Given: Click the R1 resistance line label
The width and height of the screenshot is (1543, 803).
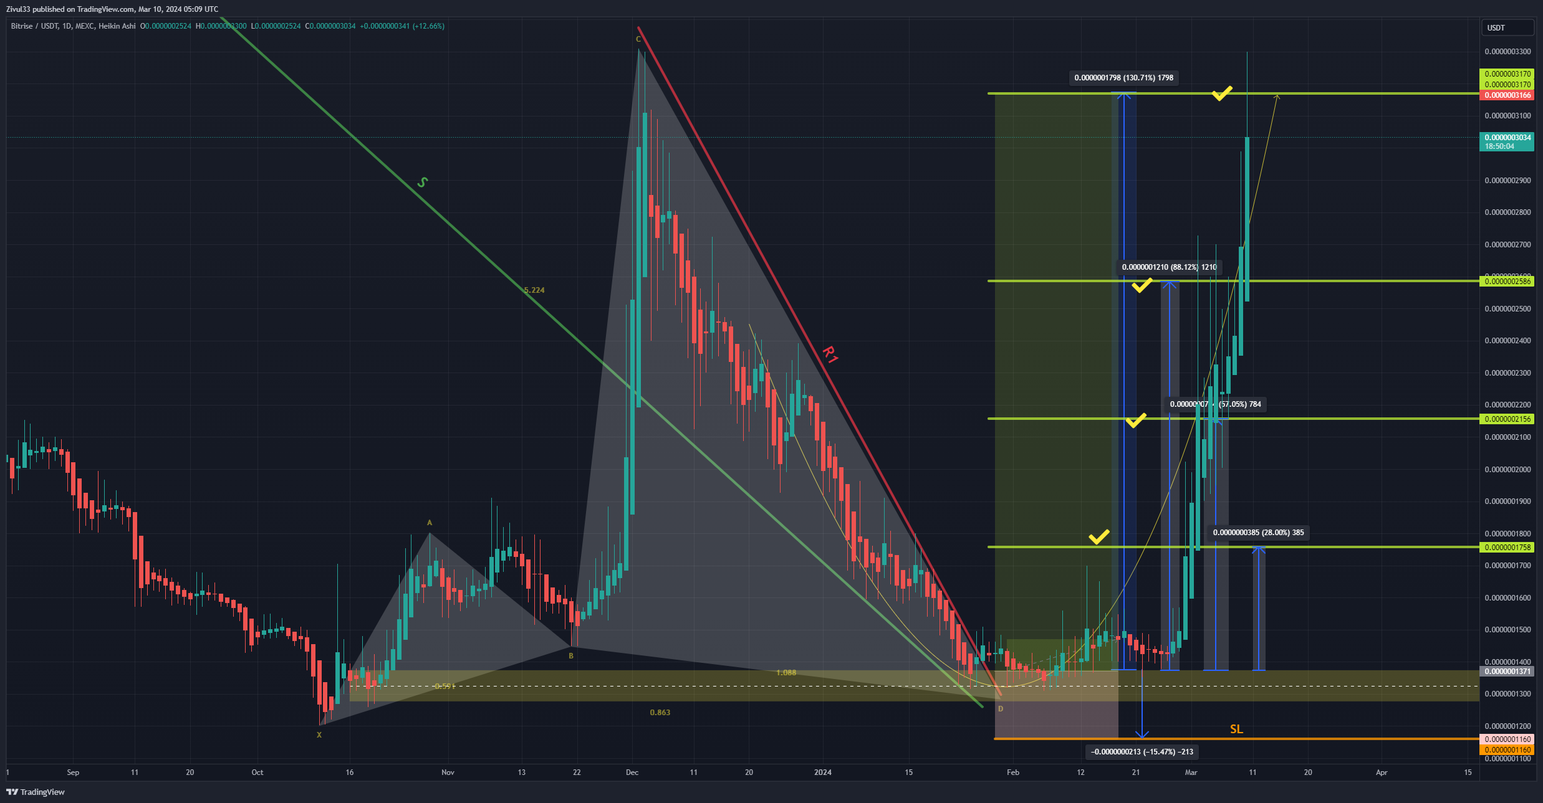Looking at the screenshot, I should [x=830, y=354].
